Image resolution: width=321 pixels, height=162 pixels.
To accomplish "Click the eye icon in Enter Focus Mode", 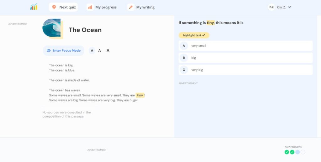I will tap(49, 51).
